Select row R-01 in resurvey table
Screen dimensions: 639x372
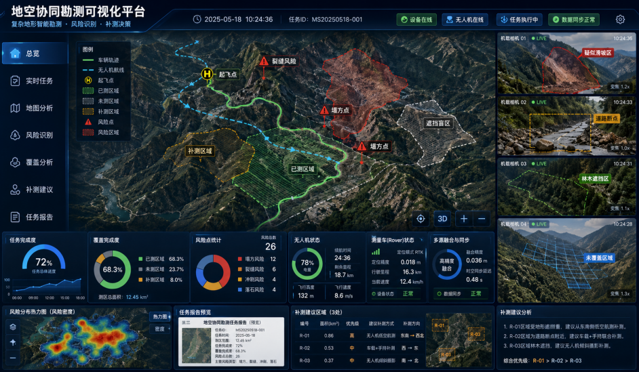(360, 336)
